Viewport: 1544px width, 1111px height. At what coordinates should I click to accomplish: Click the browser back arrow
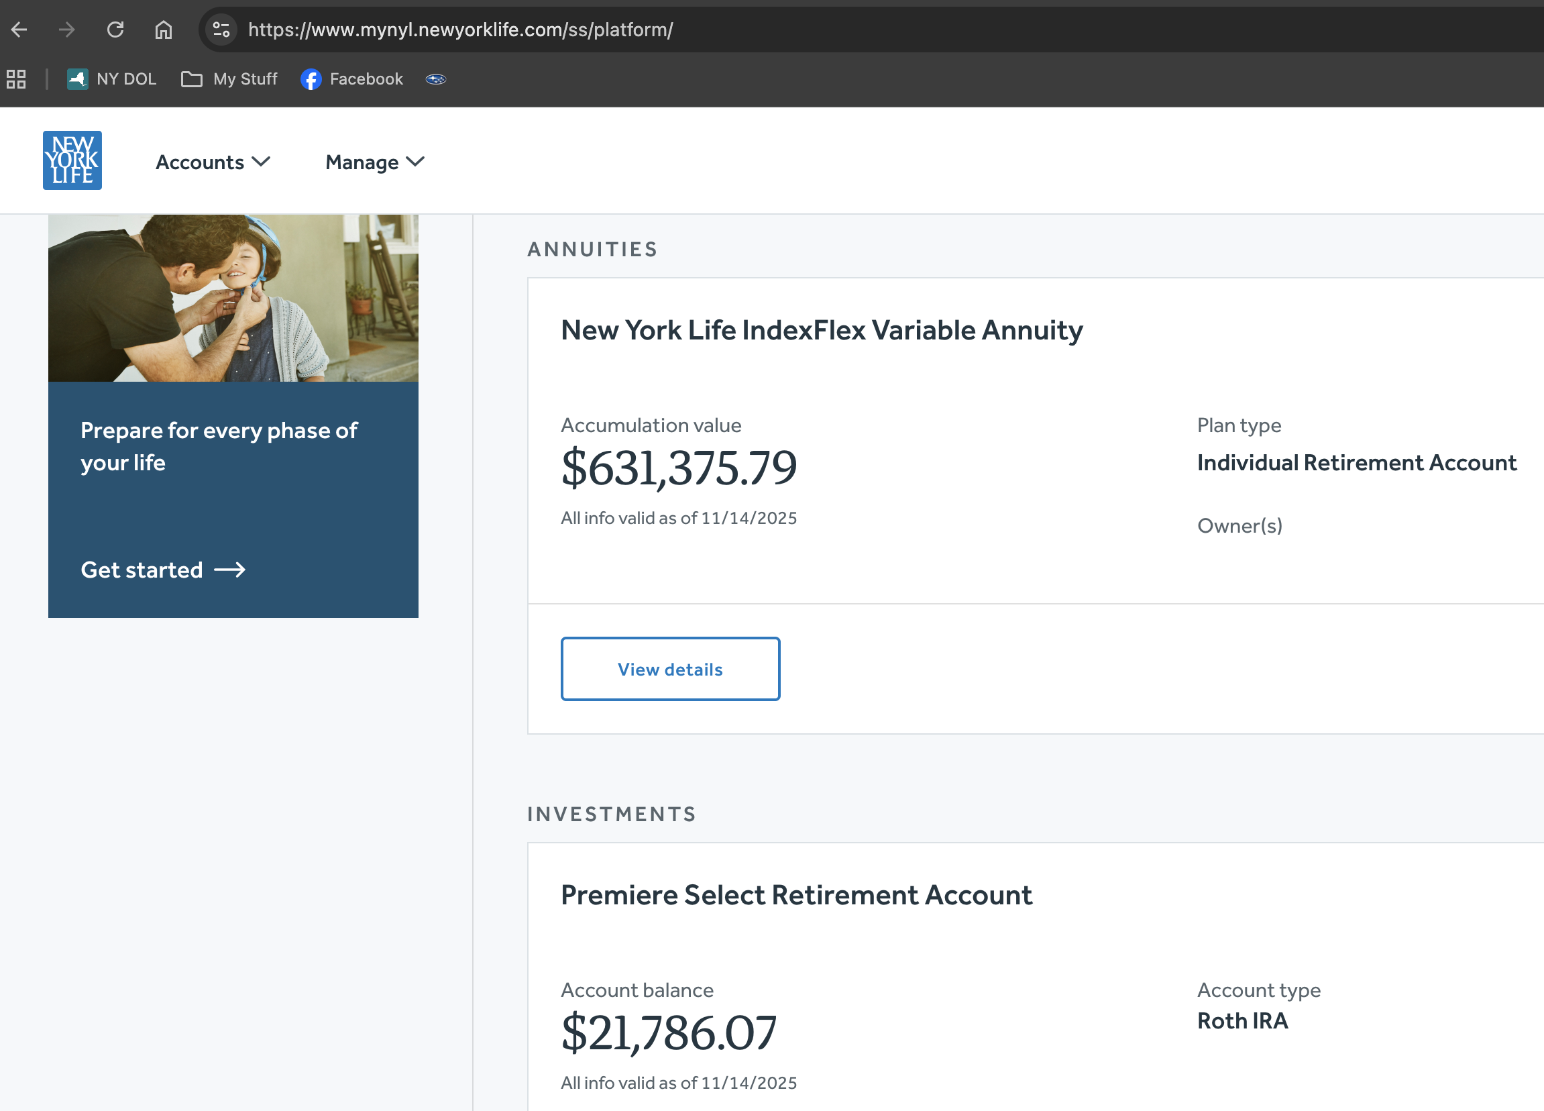click(x=19, y=30)
